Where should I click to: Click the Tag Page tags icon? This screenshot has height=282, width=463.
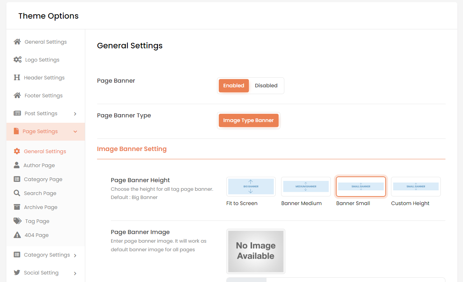pyautogui.click(x=17, y=221)
